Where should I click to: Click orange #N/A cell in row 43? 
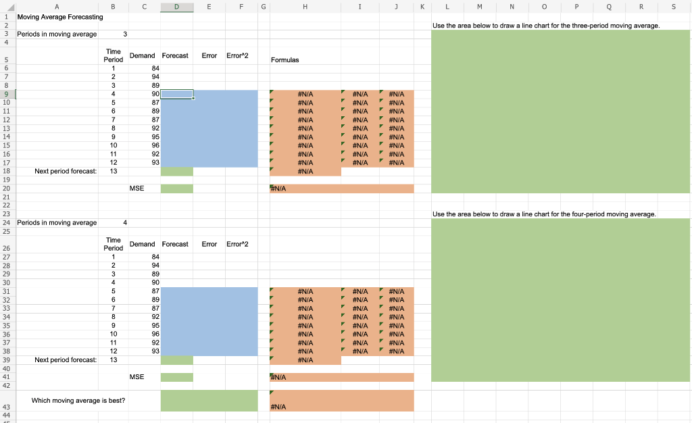click(342, 401)
